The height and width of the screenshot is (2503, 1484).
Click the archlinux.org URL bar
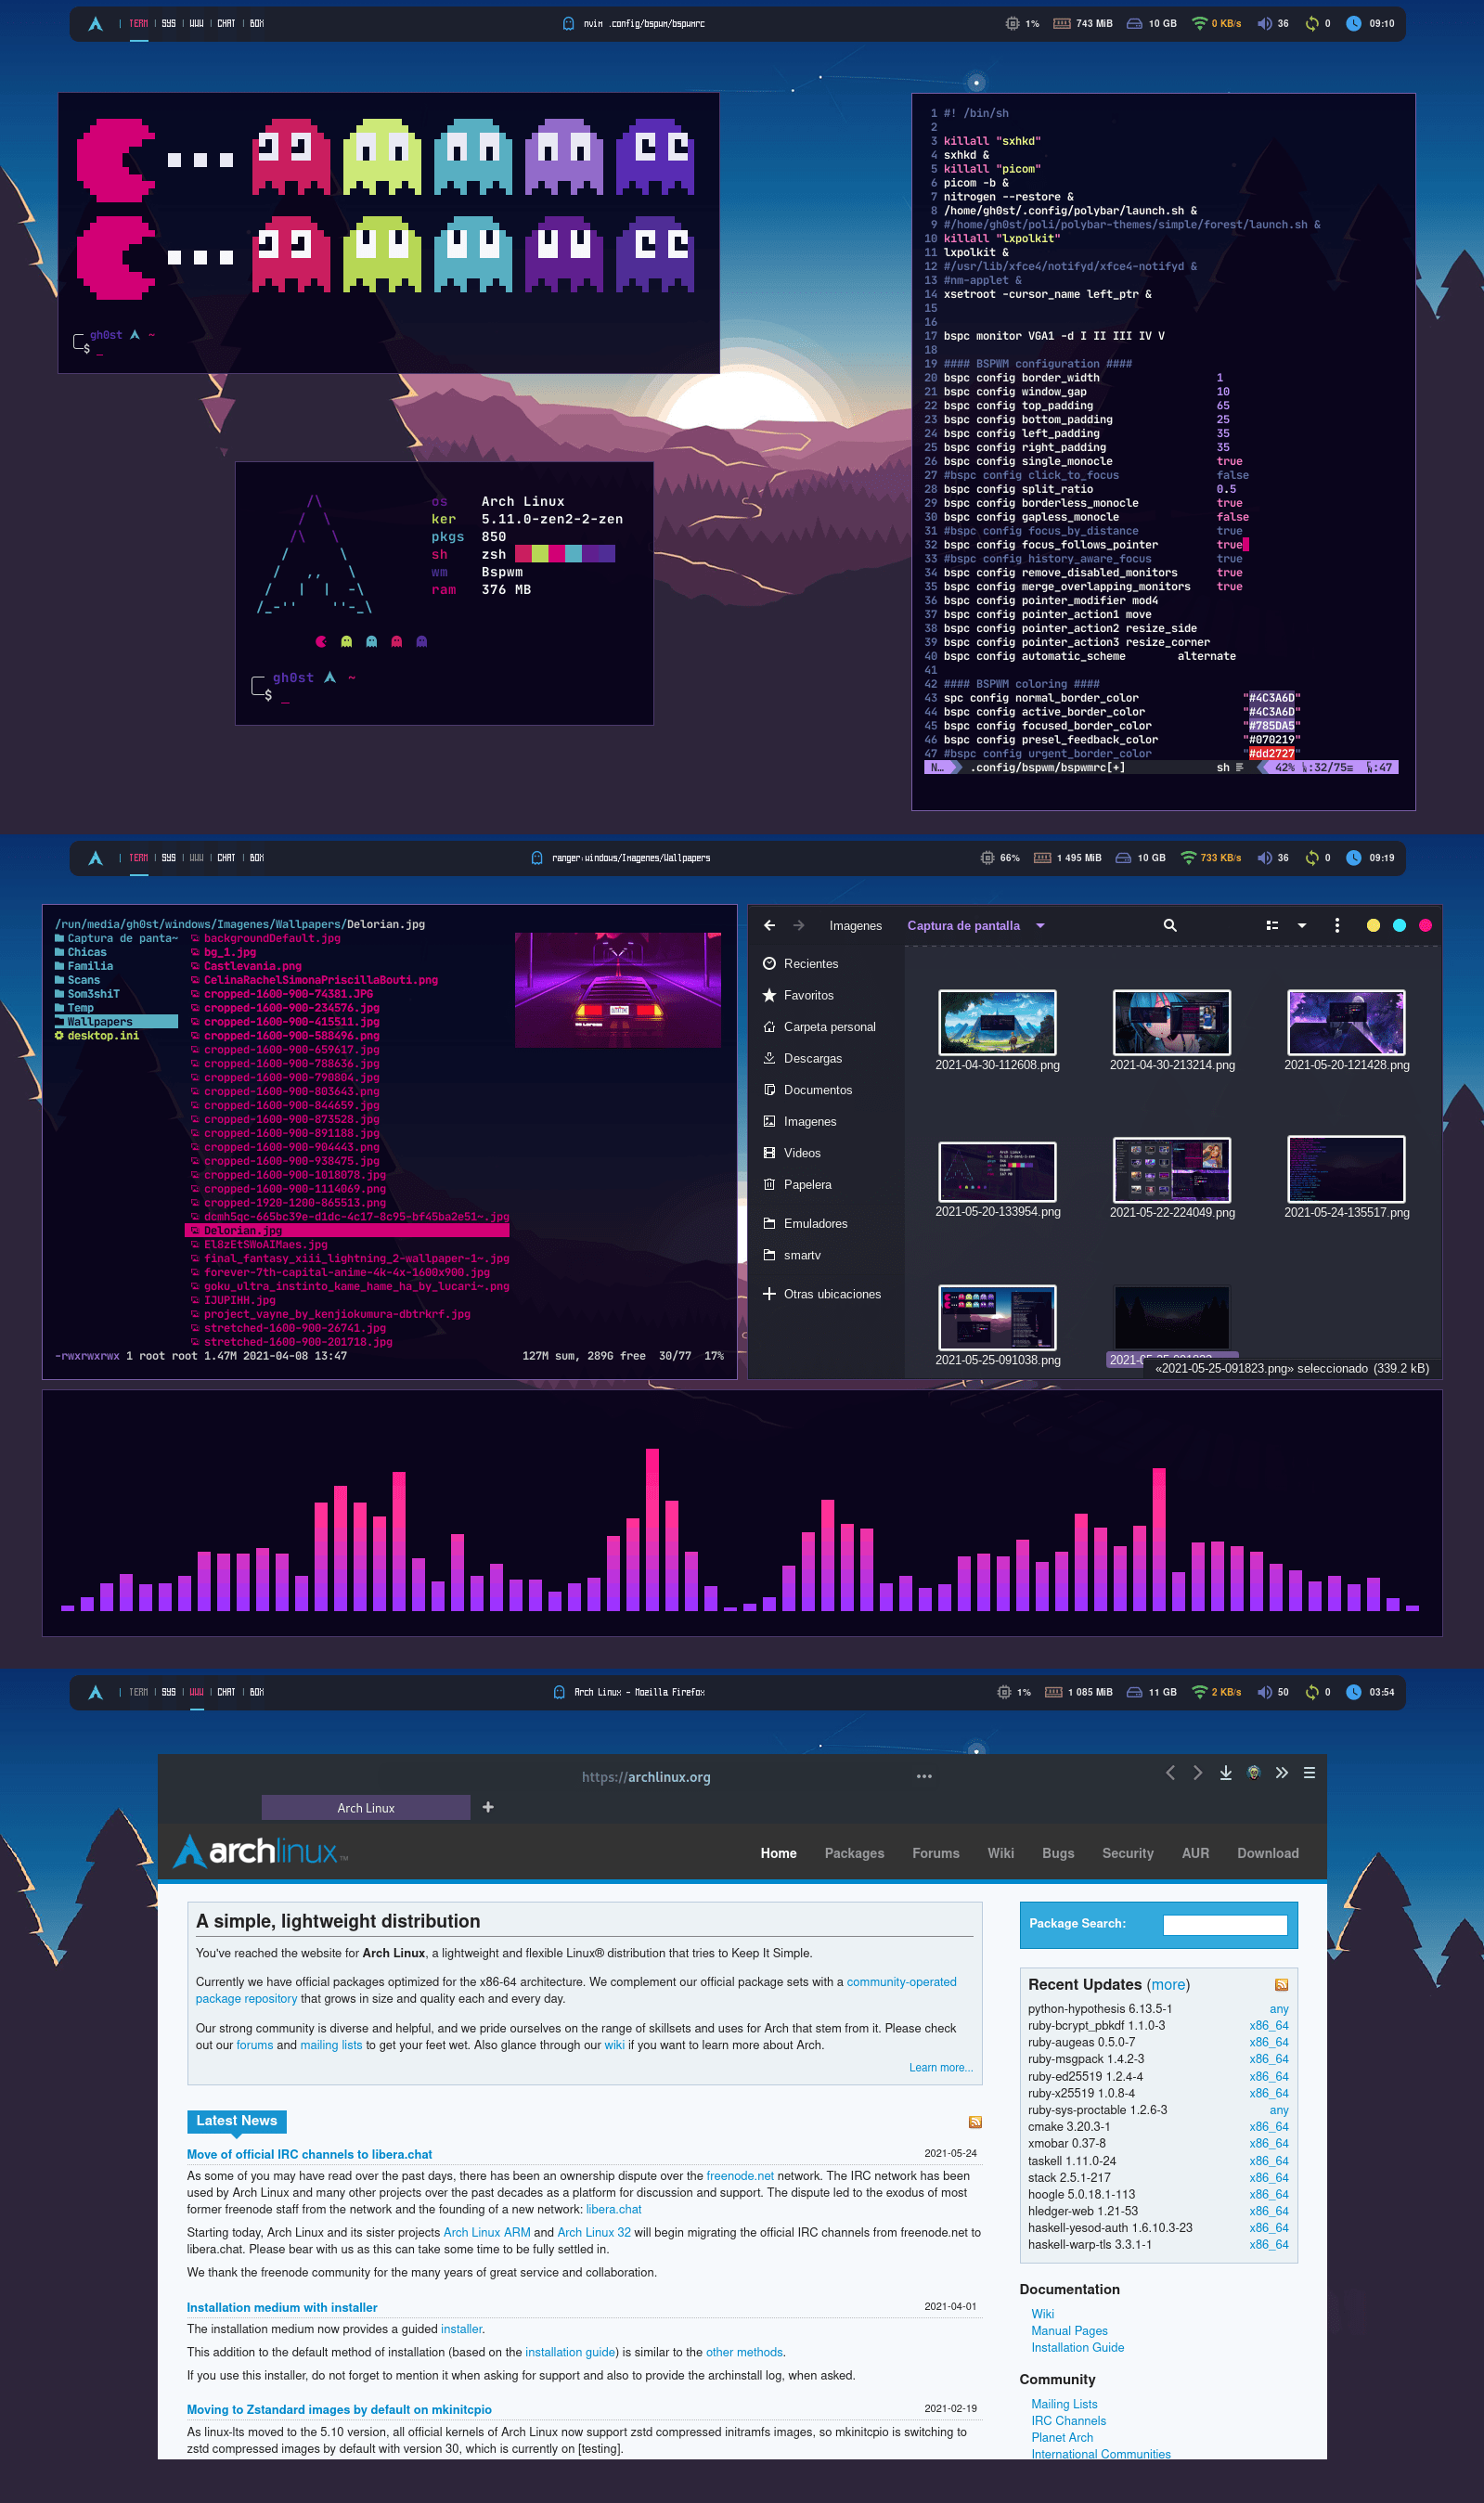646,1776
